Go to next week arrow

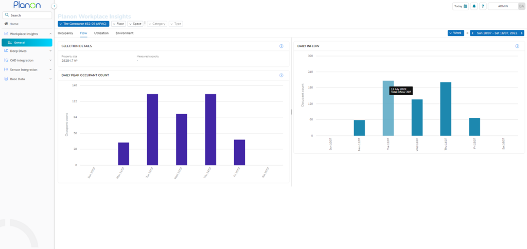point(522,33)
